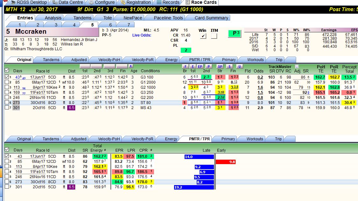Click underlined Adj. SR 92 for 11Feb17
Image resolution: width=358 pixels, height=201 pixels.
point(305,92)
